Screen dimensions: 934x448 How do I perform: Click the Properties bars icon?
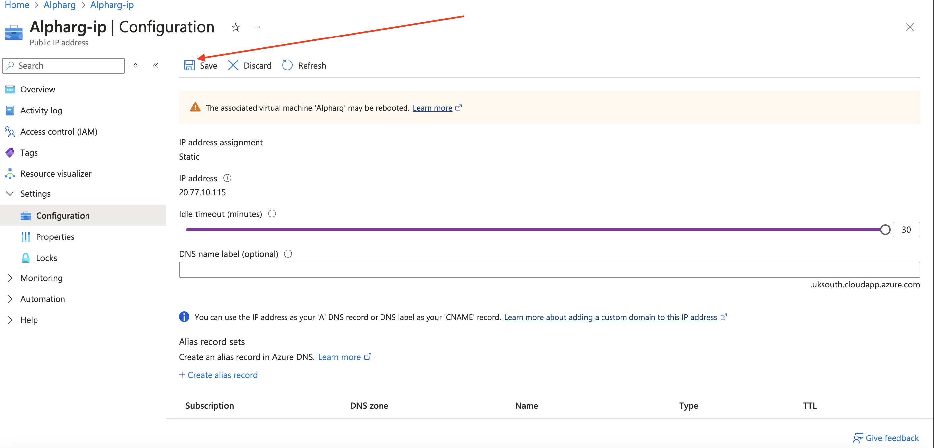pyautogui.click(x=25, y=236)
